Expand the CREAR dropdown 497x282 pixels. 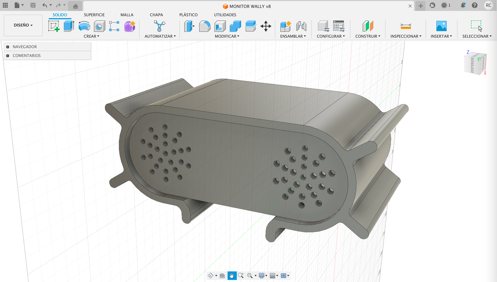tap(91, 36)
